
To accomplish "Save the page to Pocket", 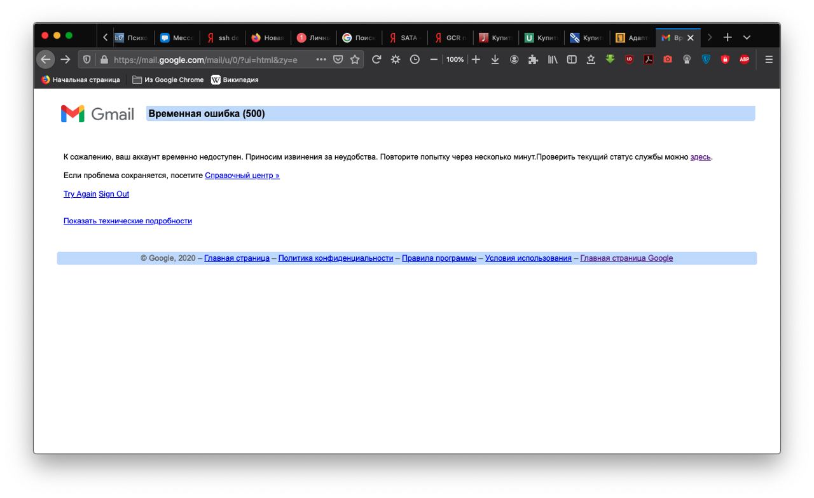I will click(338, 59).
